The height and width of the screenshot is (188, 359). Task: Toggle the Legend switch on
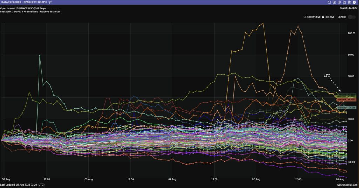(x=352, y=17)
